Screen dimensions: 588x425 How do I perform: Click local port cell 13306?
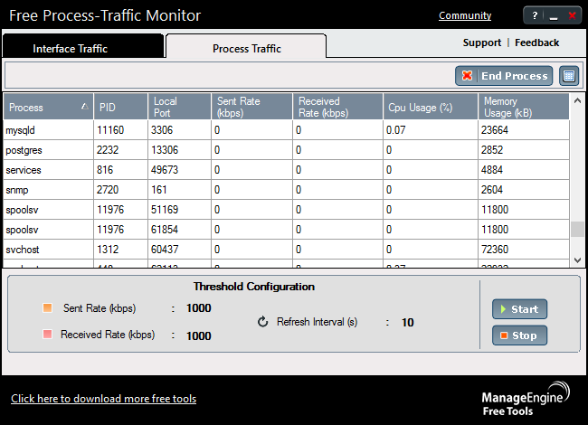click(179, 150)
